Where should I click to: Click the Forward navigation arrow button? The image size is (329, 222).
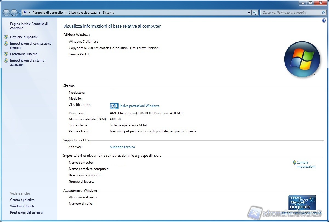14,13
